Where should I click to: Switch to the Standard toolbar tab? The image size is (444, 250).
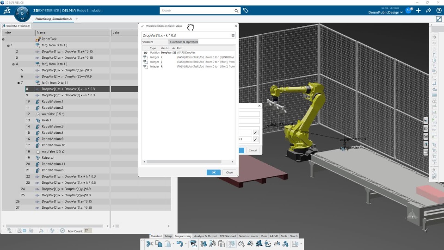click(x=156, y=236)
